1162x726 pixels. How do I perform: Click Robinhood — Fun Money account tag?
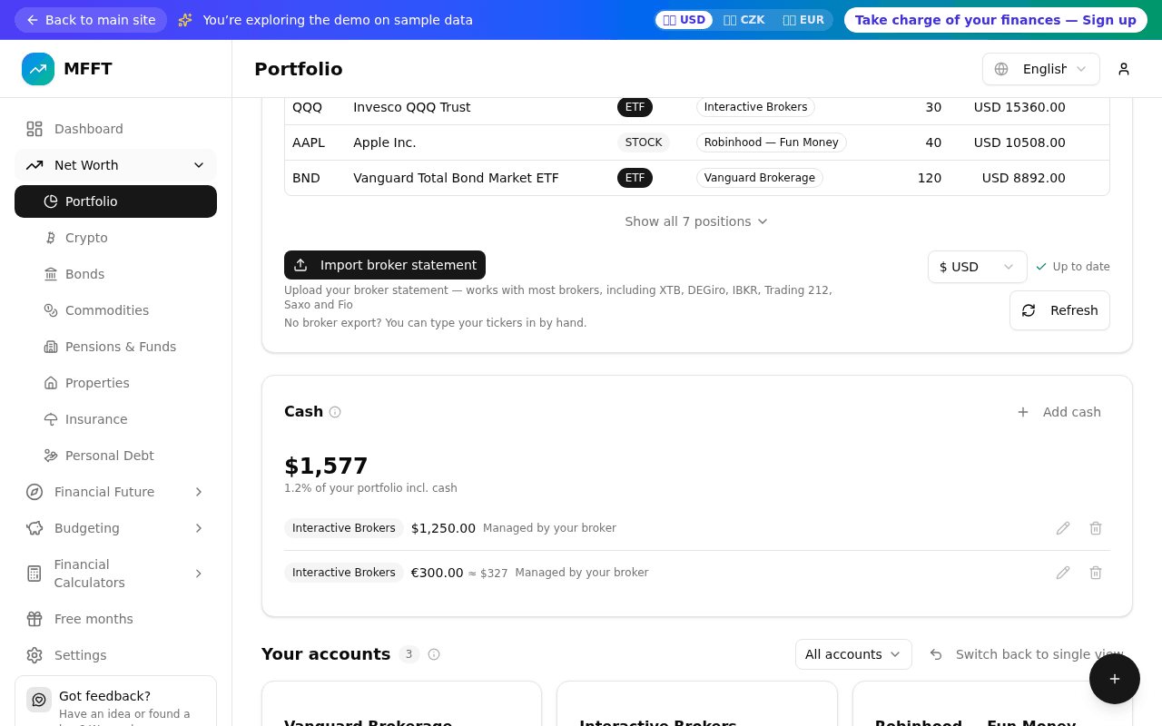click(772, 142)
